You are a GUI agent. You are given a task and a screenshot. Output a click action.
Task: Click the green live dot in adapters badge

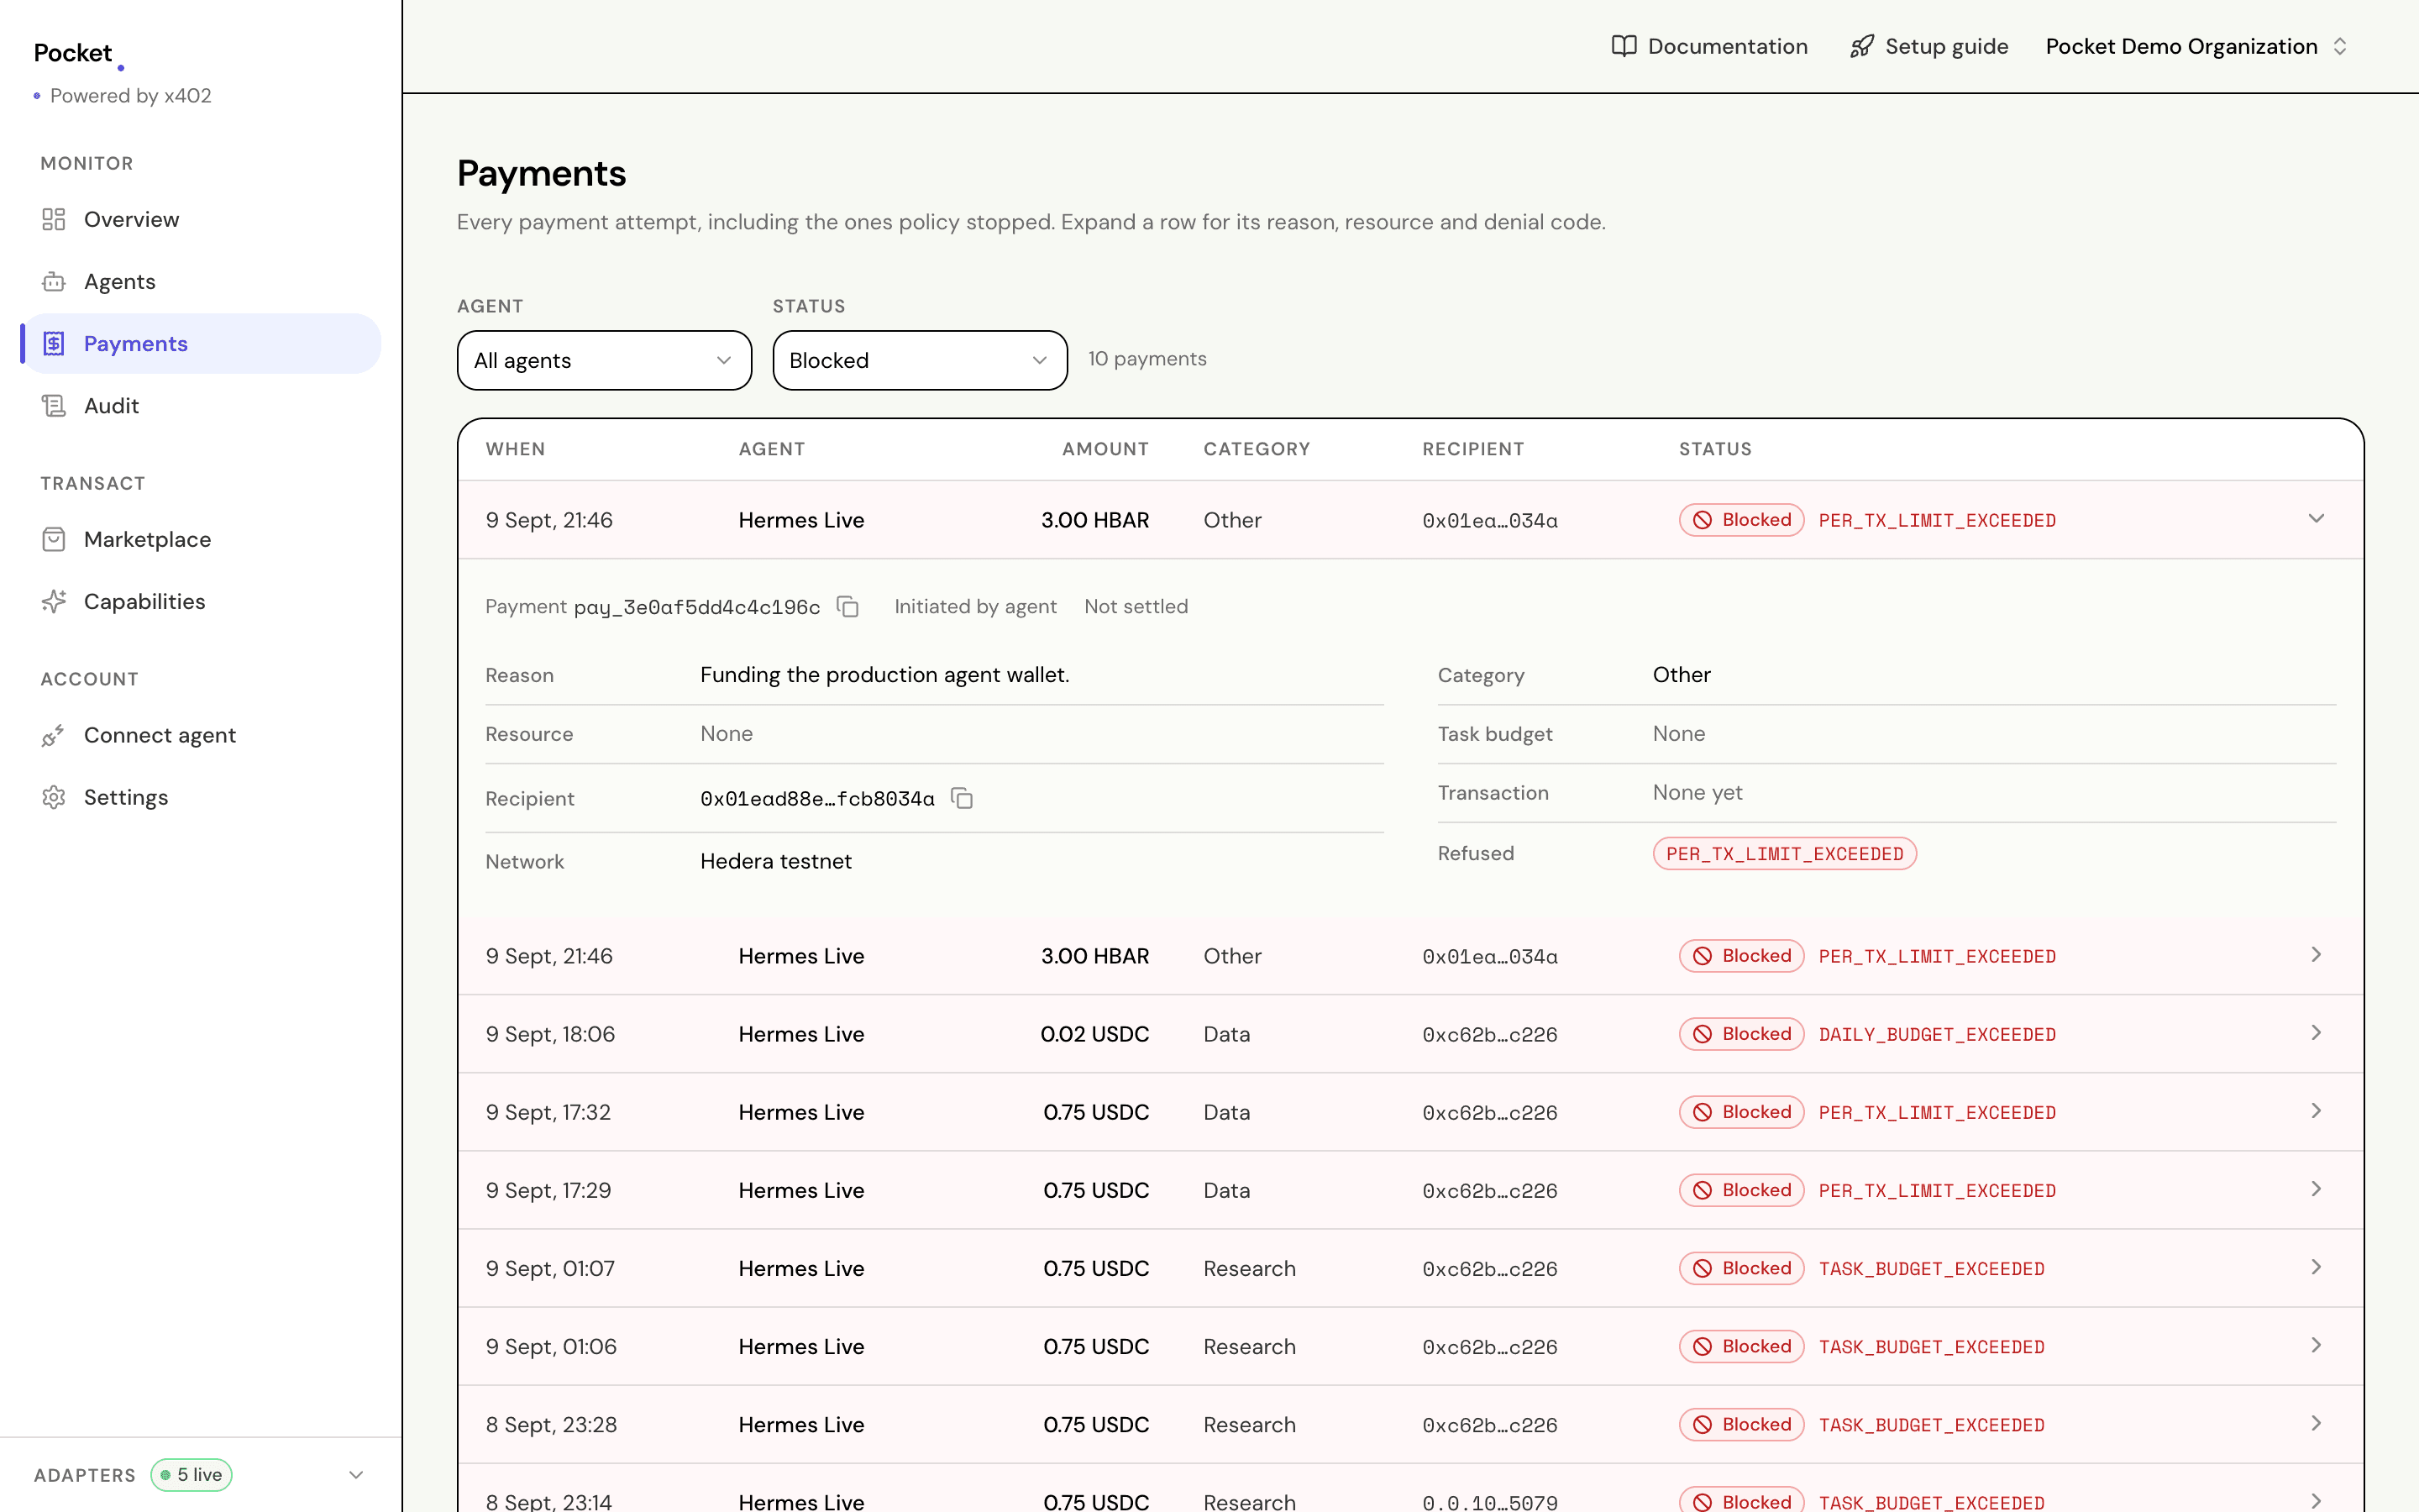click(166, 1475)
